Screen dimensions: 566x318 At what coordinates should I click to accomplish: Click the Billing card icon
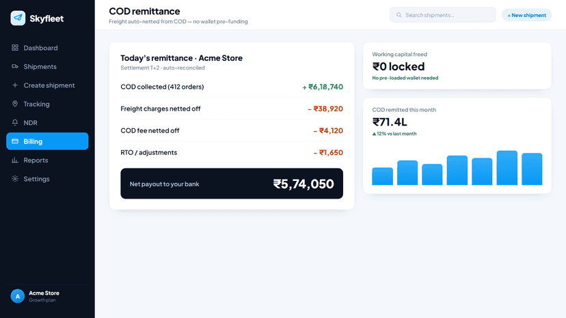15,141
